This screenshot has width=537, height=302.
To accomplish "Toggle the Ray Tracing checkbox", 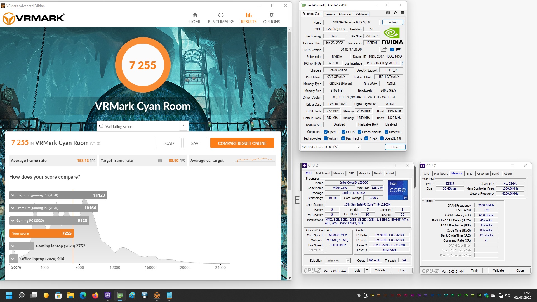I will pos(343,138).
